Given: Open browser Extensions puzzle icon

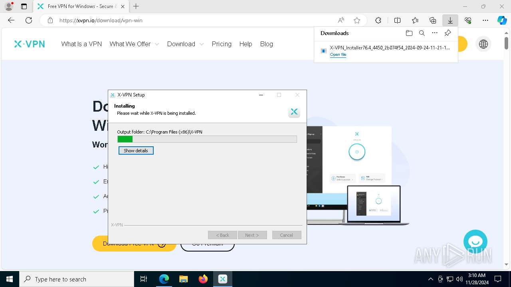Looking at the screenshot, I should (378, 20).
